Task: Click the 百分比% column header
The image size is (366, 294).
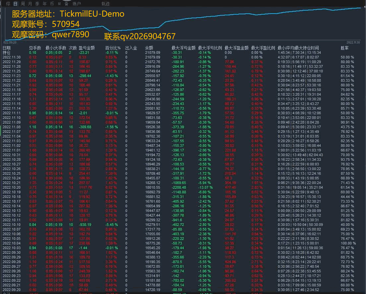Action: (113, 48)
